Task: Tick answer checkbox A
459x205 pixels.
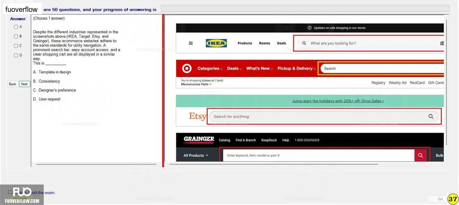Action: 16,27
